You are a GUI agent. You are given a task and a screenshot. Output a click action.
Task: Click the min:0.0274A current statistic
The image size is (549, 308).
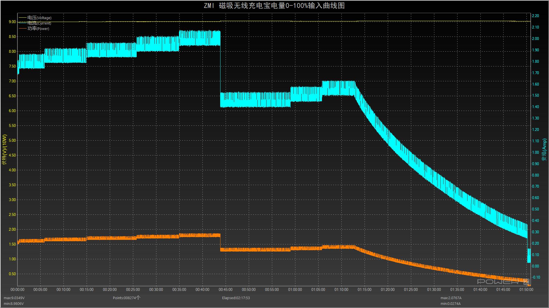pos(451,304)
